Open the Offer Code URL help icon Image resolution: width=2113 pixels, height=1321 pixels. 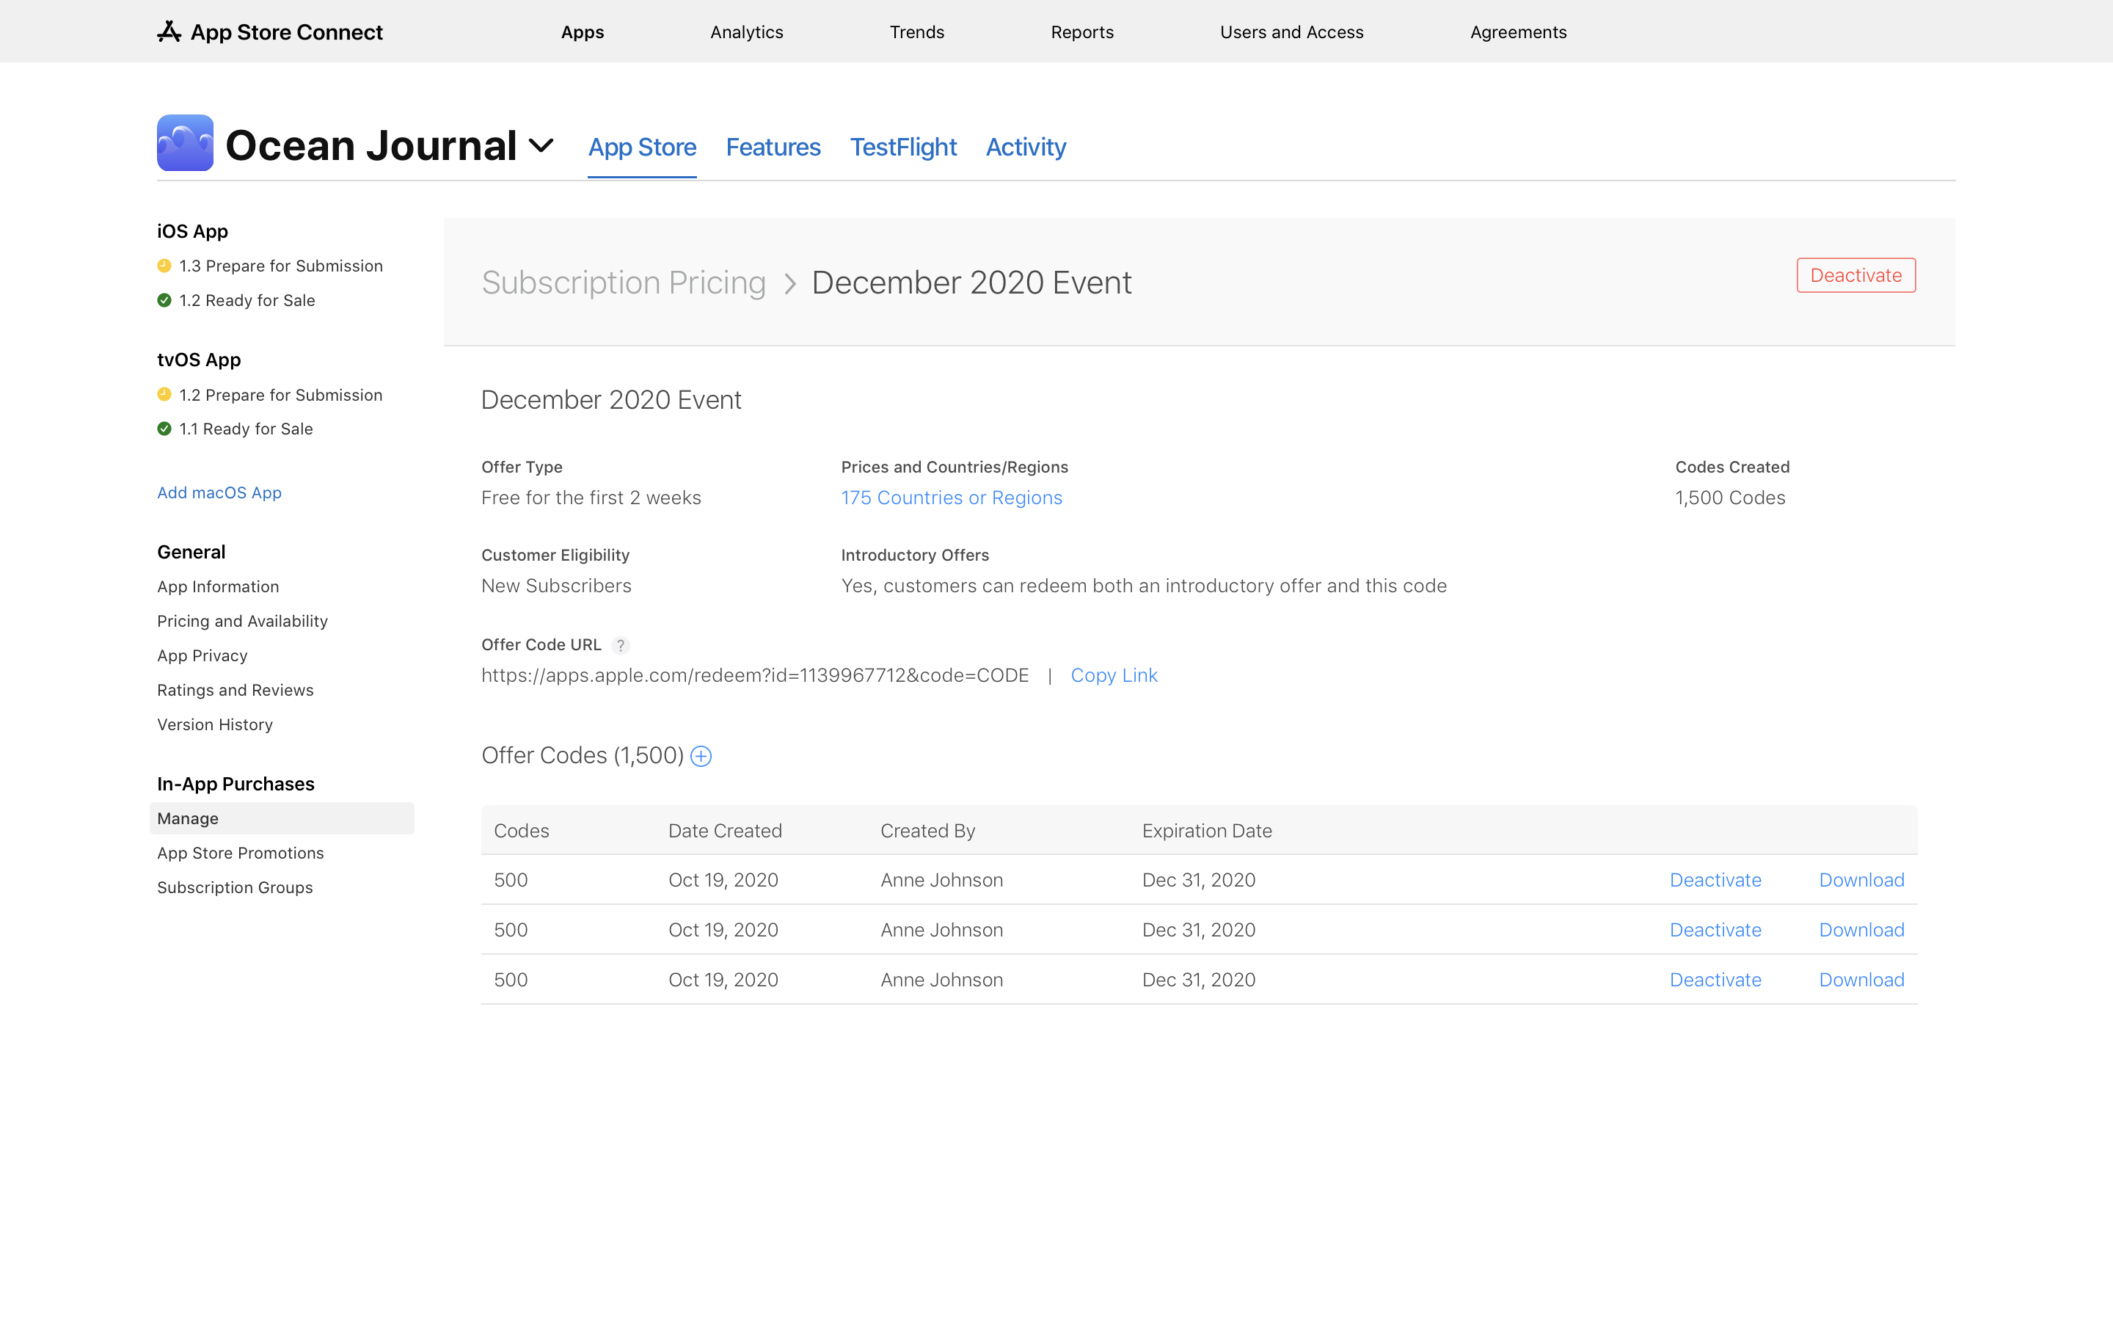(621, 645)
